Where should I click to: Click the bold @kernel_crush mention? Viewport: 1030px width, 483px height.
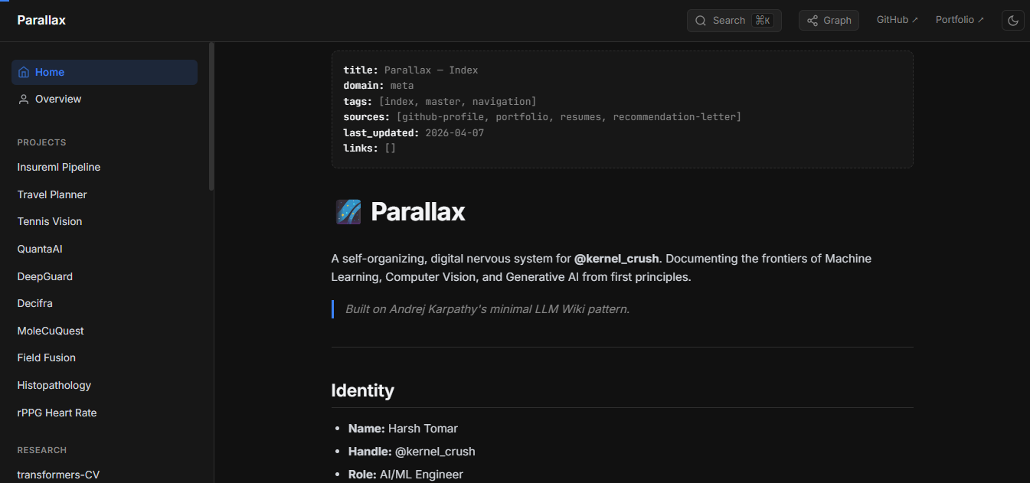tap(616, 259)
